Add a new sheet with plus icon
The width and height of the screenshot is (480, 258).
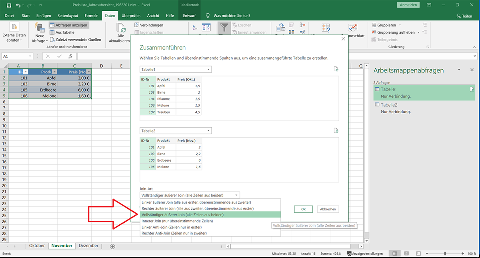[112, 246]
